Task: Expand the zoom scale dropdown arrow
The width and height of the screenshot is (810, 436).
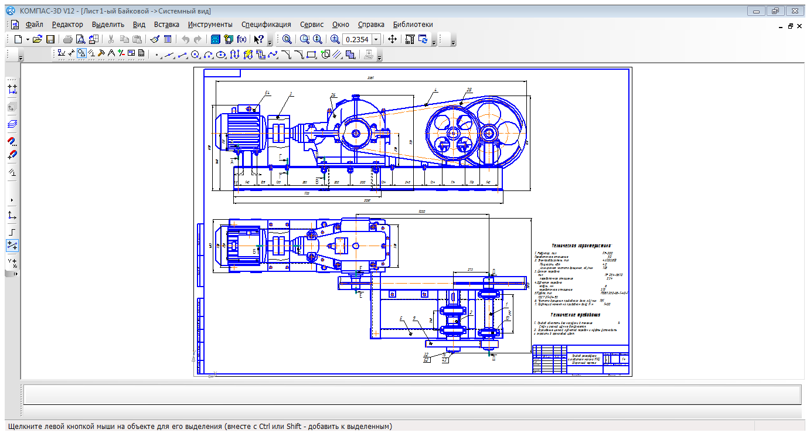Action: 376,39
